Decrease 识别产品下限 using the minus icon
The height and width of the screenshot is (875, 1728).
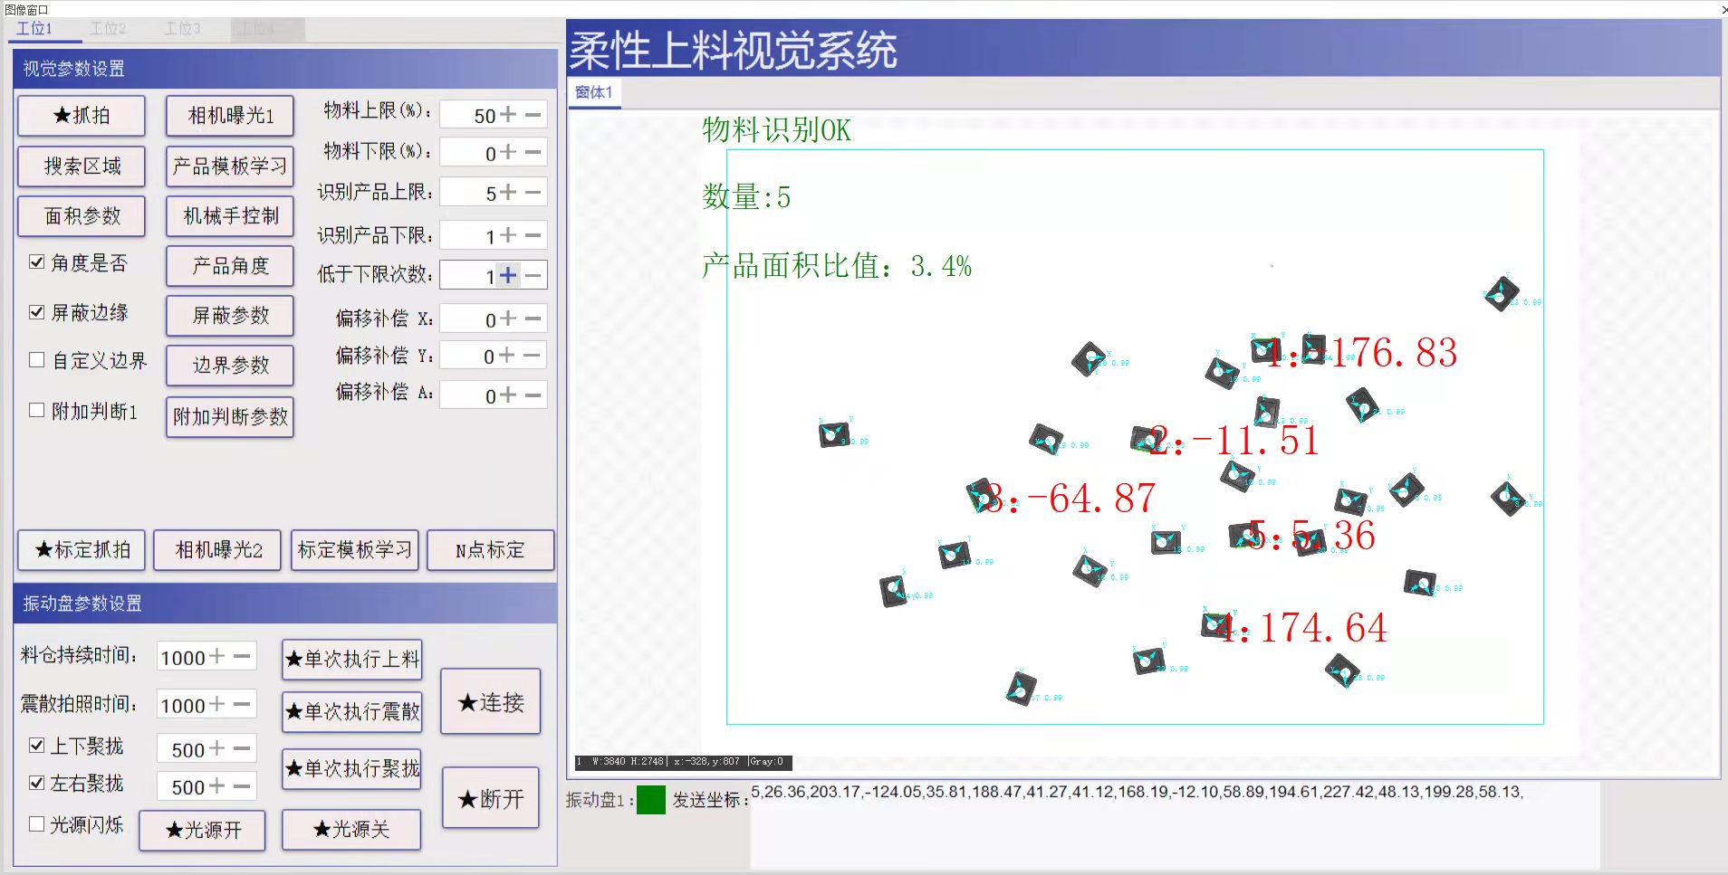pos(533,235)
